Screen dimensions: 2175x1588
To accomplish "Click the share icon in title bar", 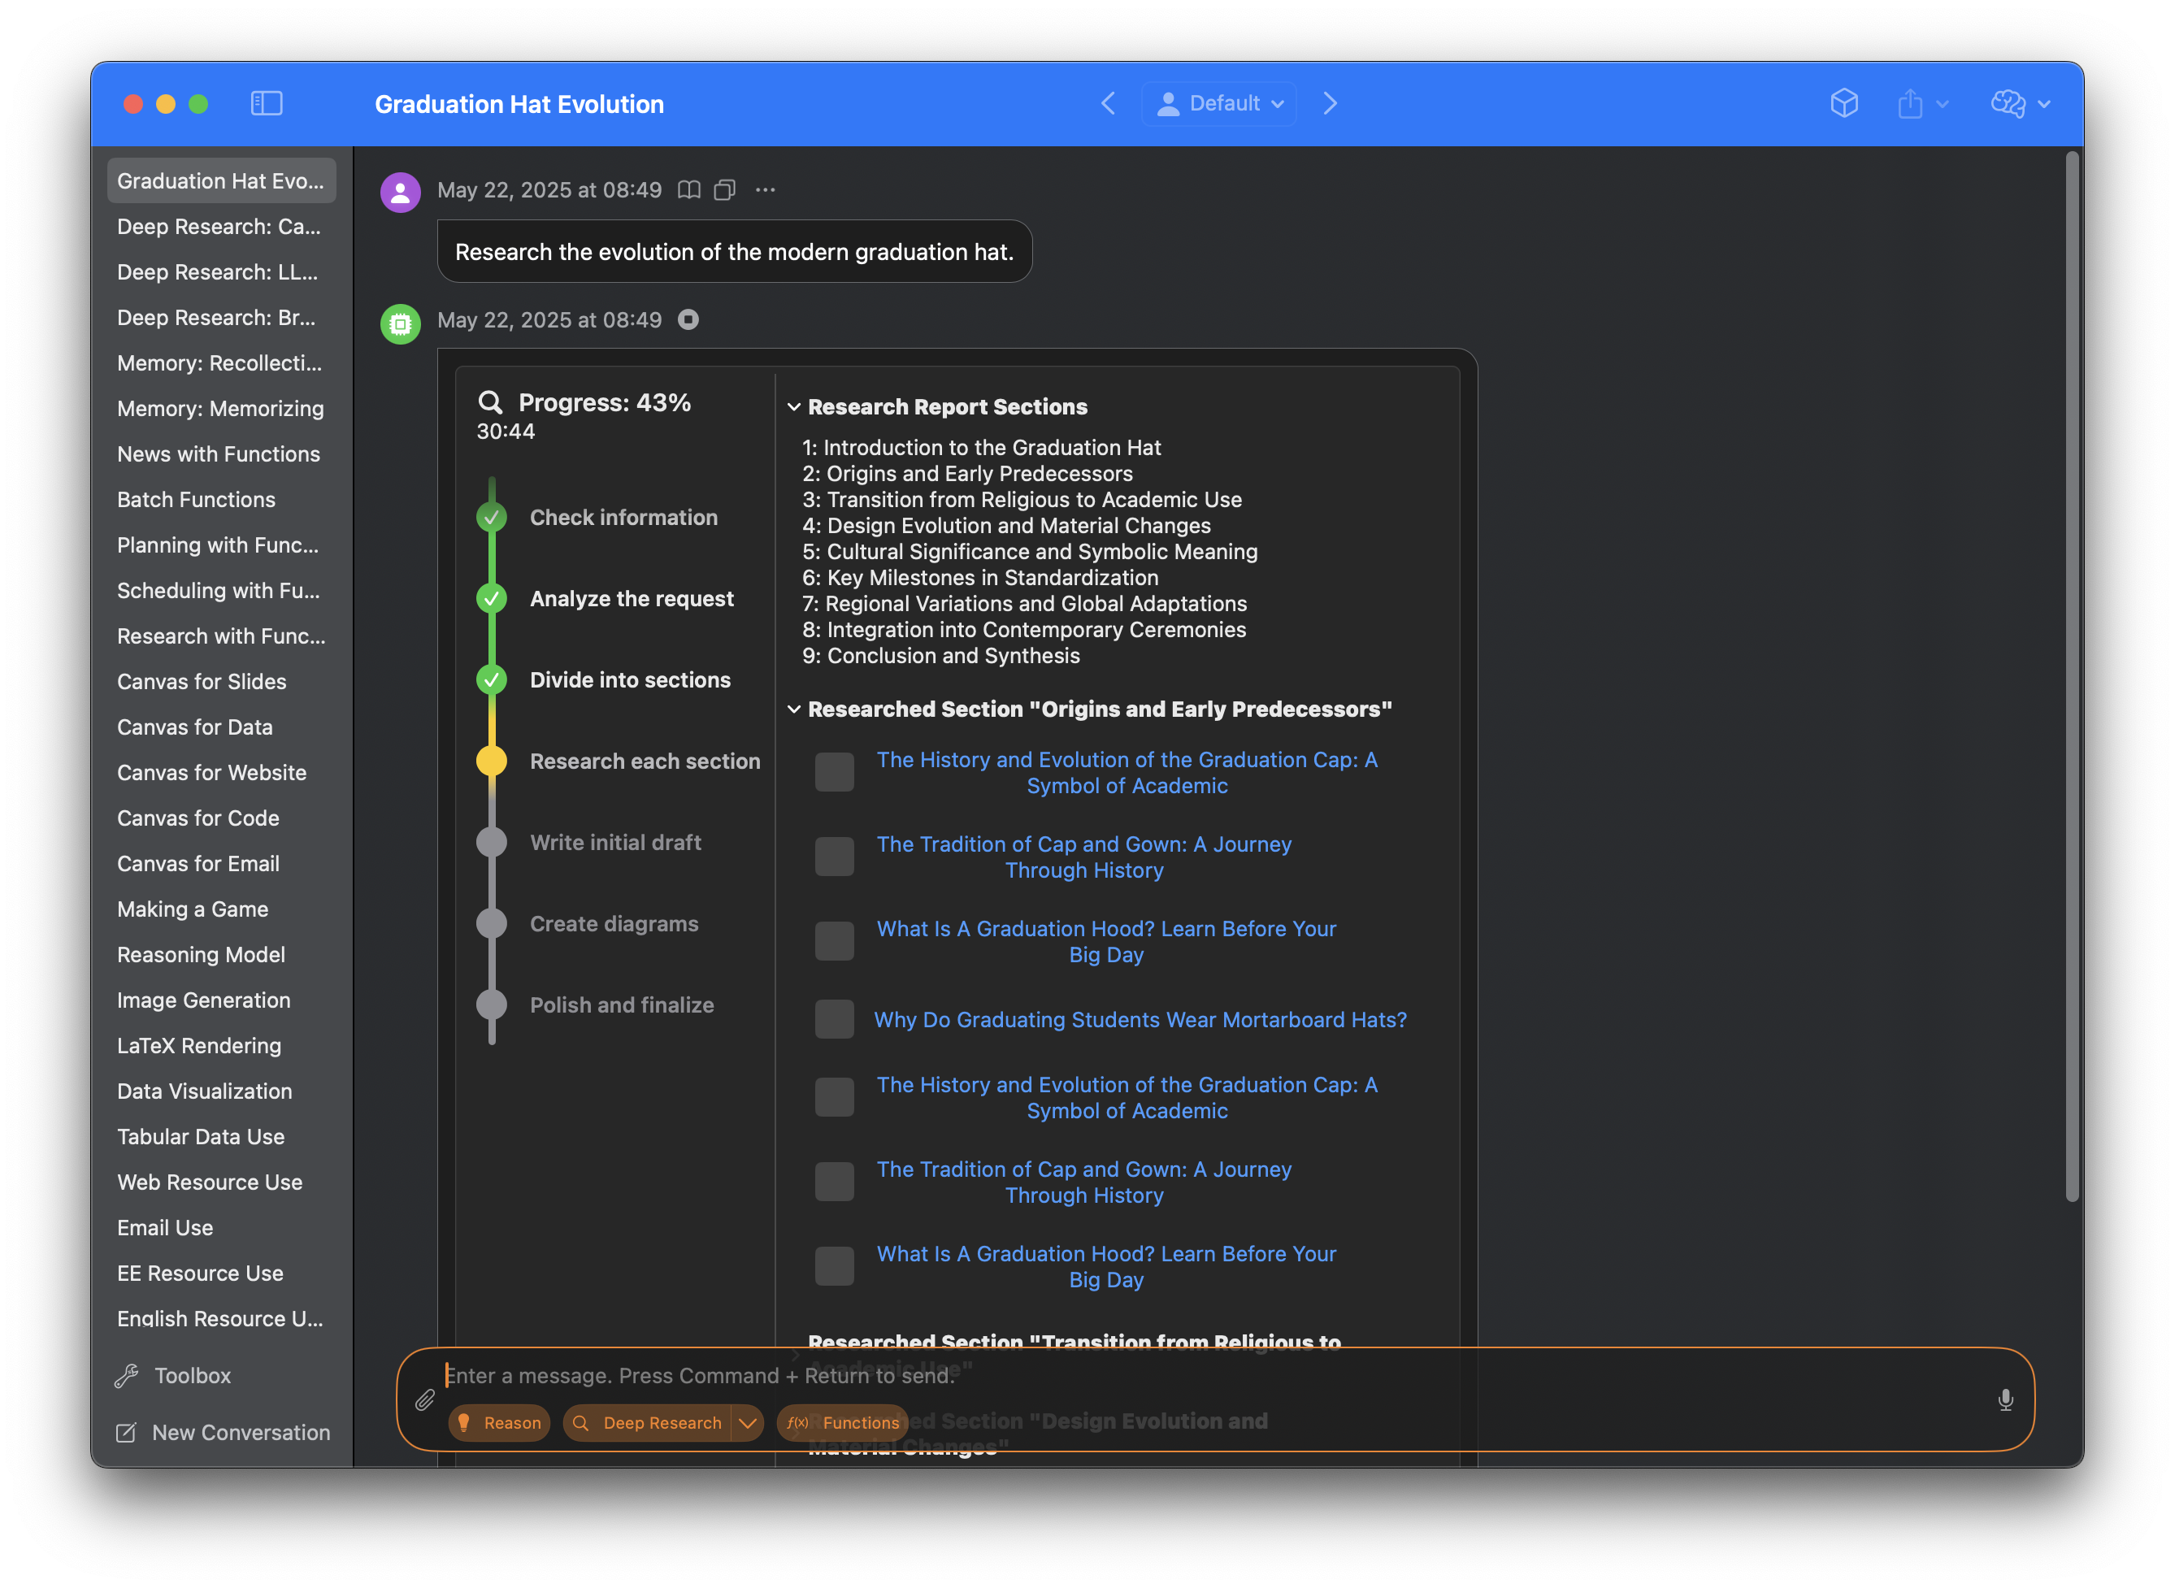I will click(x=1910, y=103).
